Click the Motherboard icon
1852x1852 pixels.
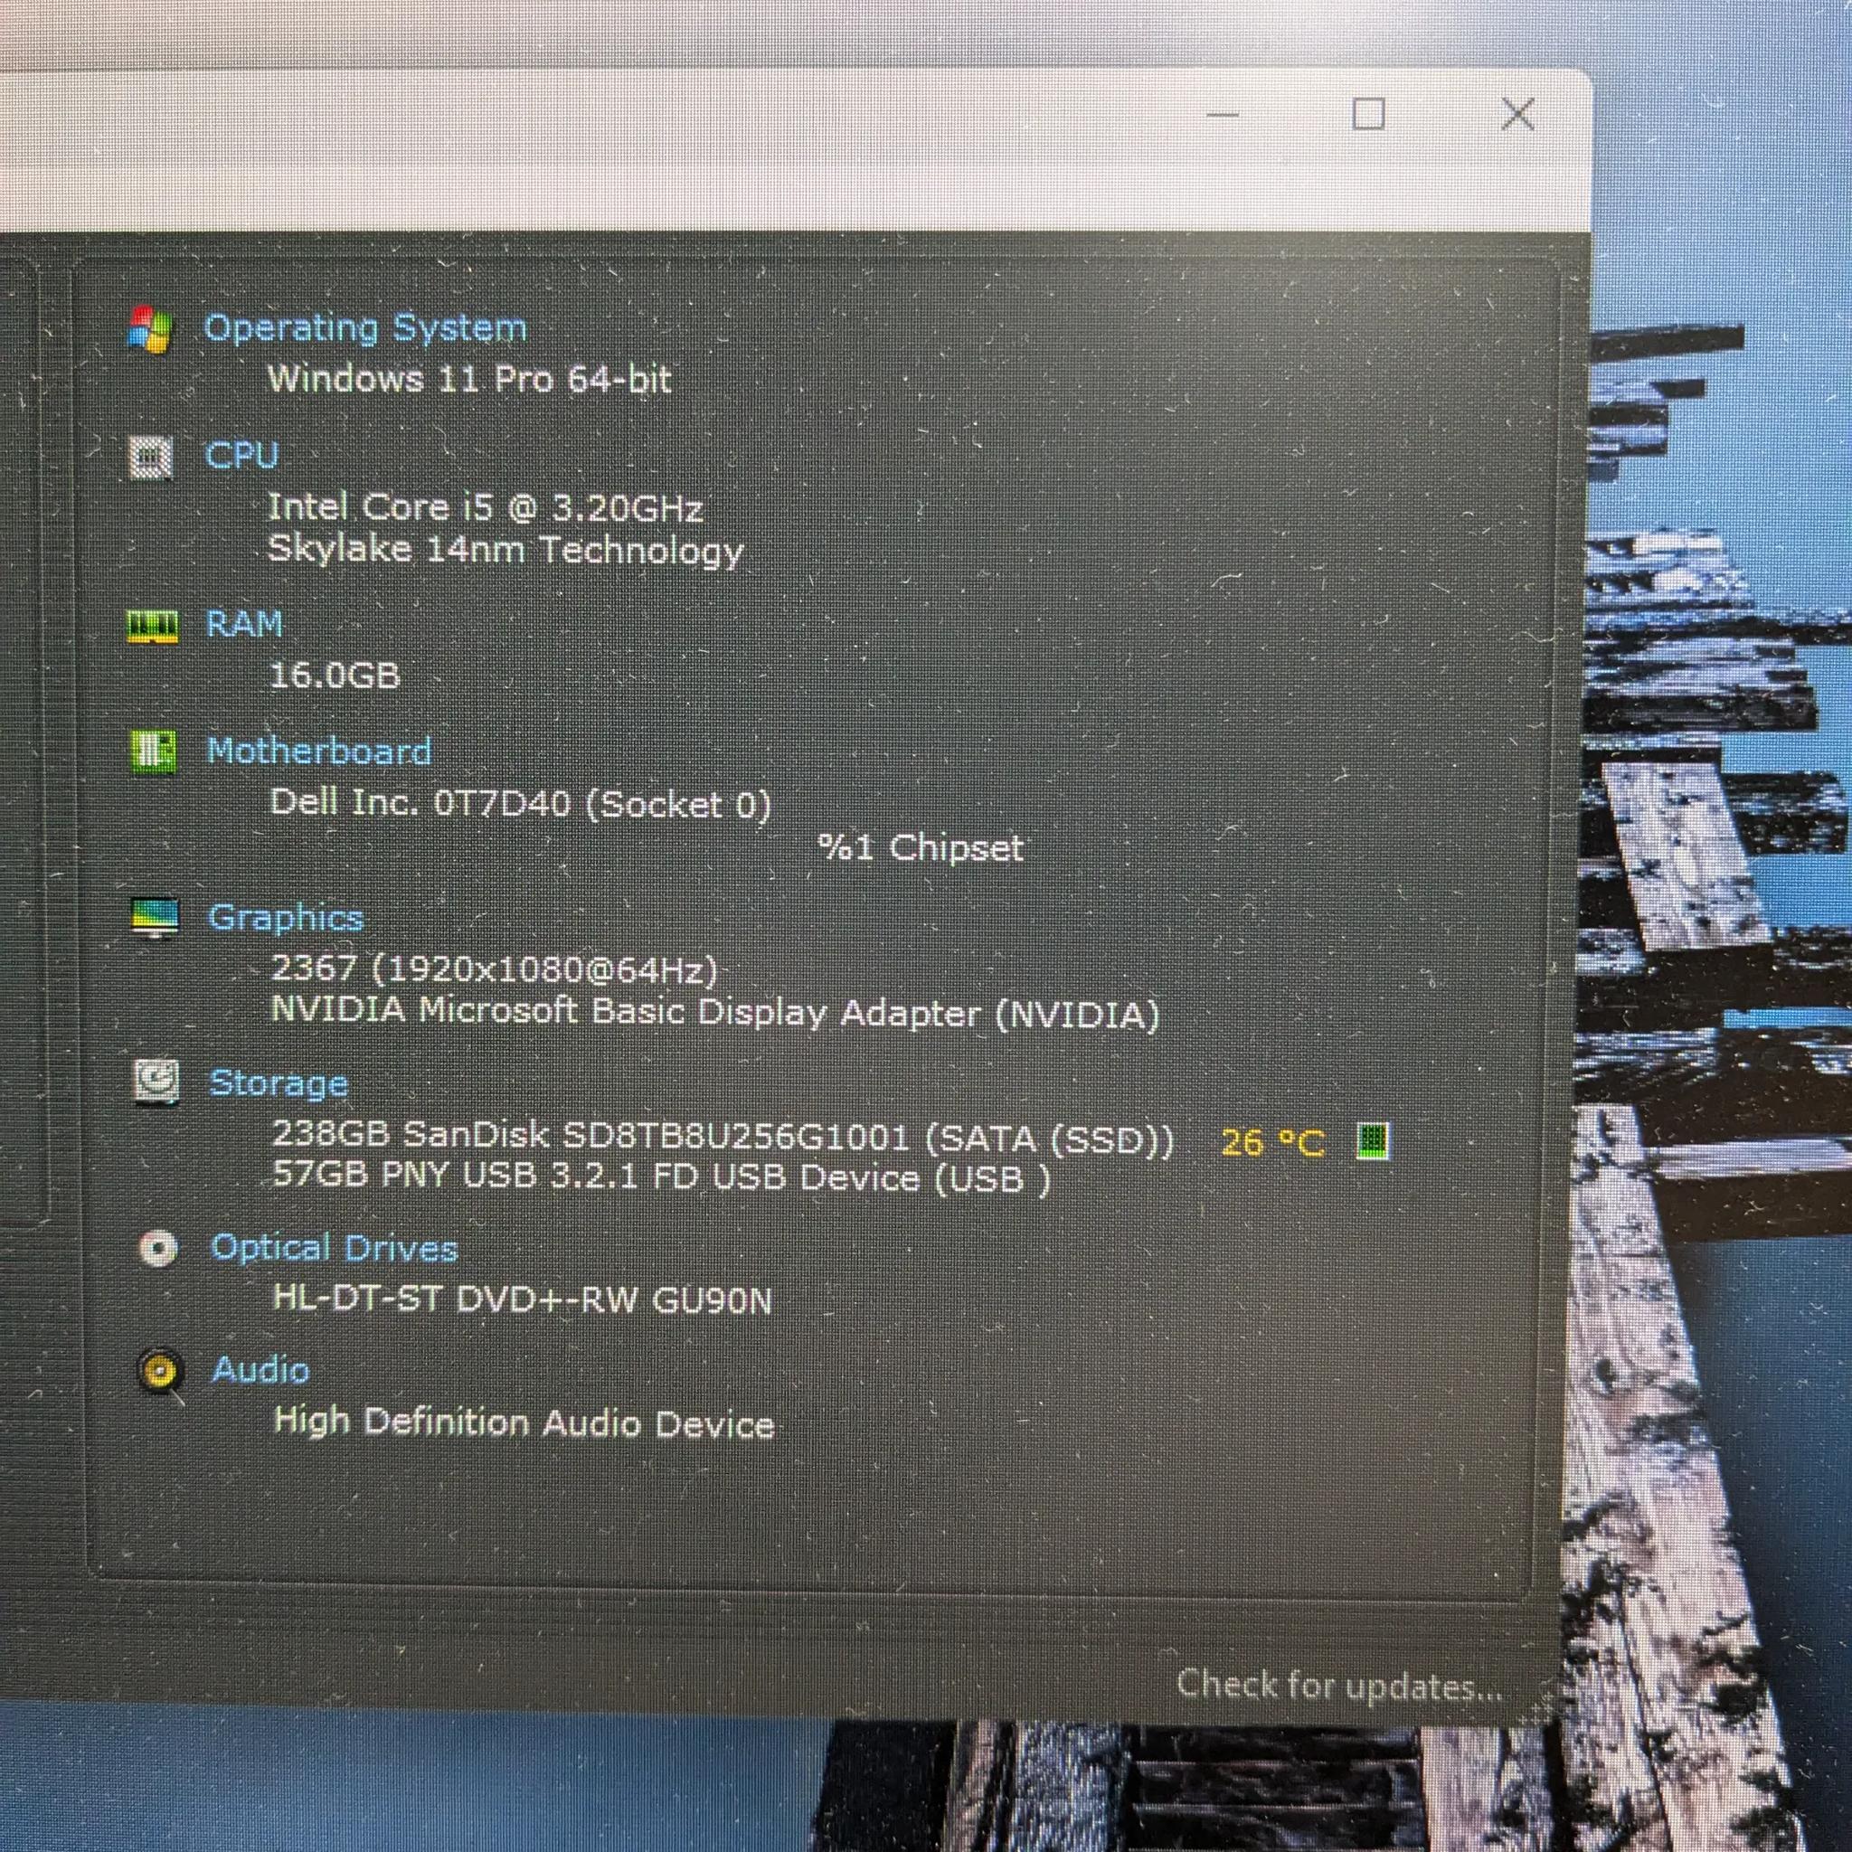(x=154, y=752)
